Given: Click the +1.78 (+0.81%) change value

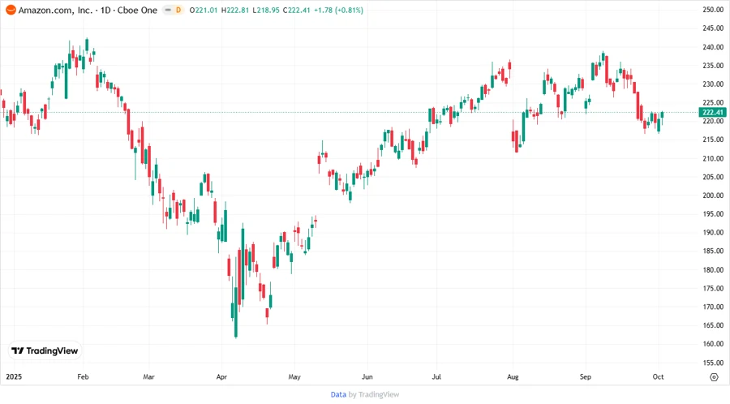Looking at the screenshot, I should (x=340, y=10).
